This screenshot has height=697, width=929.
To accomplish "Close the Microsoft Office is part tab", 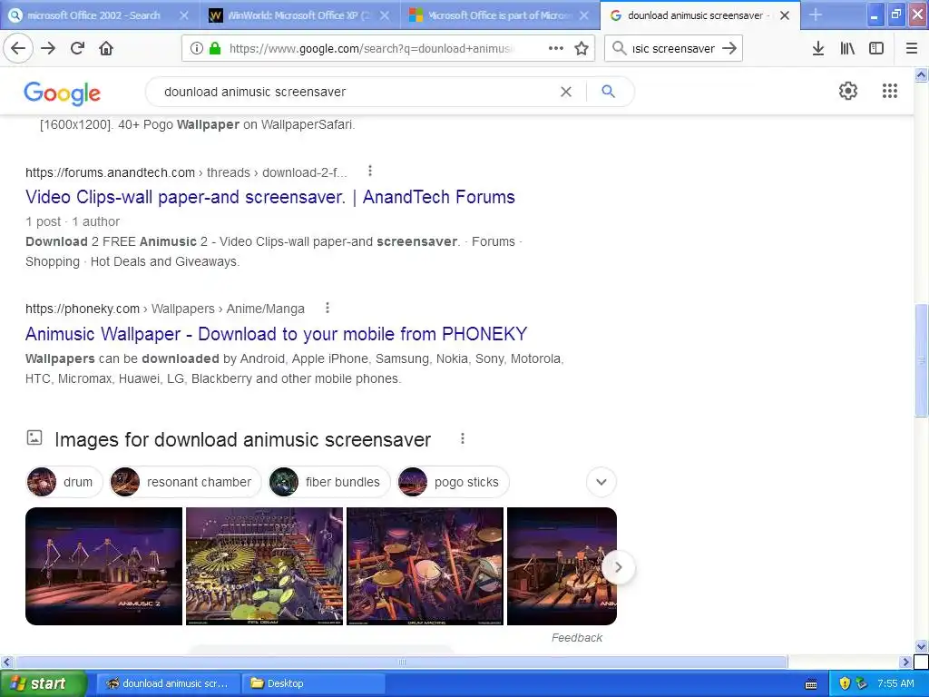I will click(584, 15).
